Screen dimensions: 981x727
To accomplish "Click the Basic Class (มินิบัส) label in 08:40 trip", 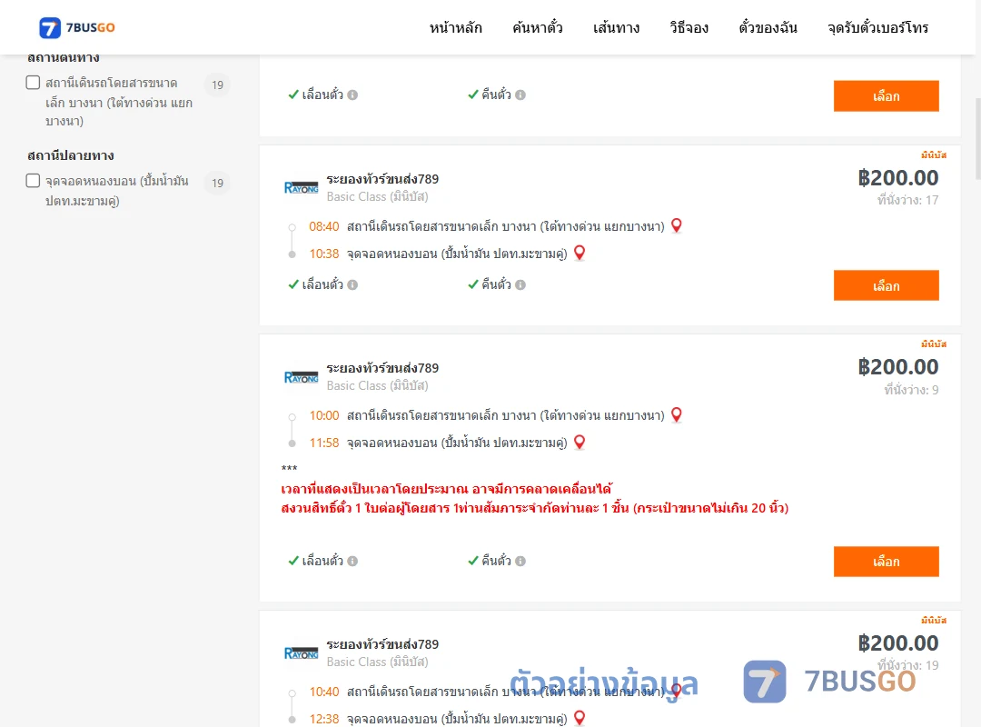I will pos(377,197).
